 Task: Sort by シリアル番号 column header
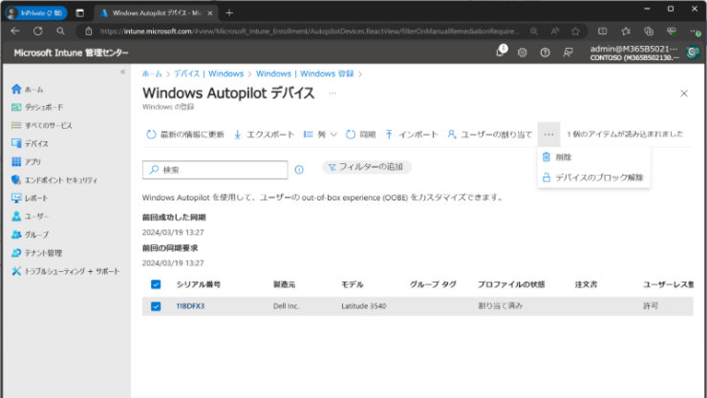point(199,284)
